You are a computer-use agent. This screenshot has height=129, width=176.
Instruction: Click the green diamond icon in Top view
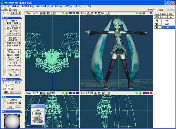click(67, 13)
